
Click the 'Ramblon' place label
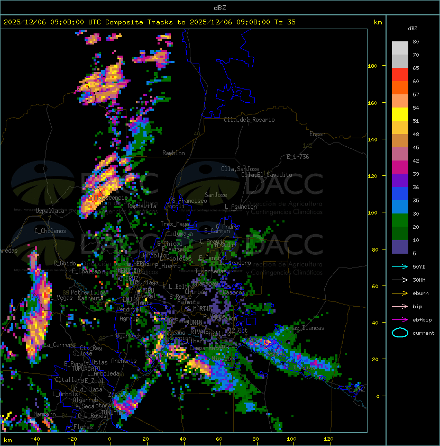[x=173, y=153]
